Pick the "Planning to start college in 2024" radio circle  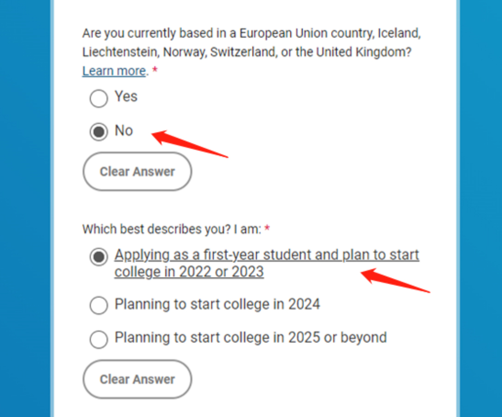98,305
